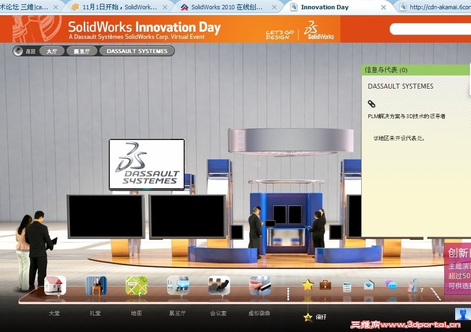Click the 偏好 preferences label
This screenshot has width=471, height=332.
click(321, 317)
